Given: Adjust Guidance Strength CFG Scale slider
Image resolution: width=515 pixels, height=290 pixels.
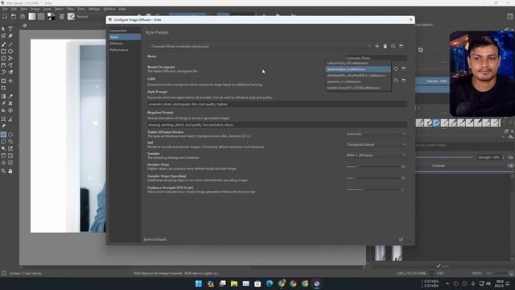Looking at the screenshot, I should [373, 189].
